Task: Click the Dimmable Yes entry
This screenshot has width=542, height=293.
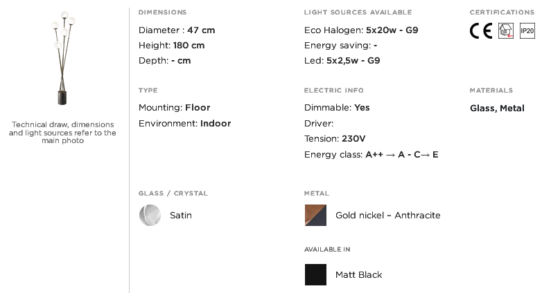Action: (x=337, y=108)
